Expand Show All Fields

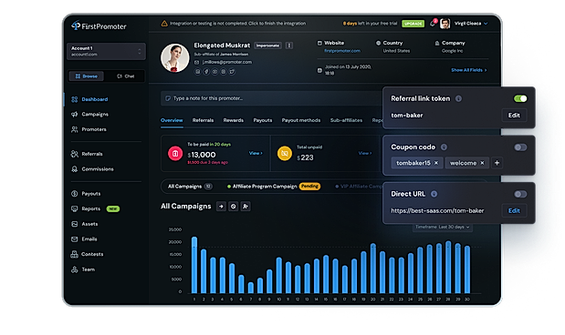pyautogui.click(x=469, y=70)
